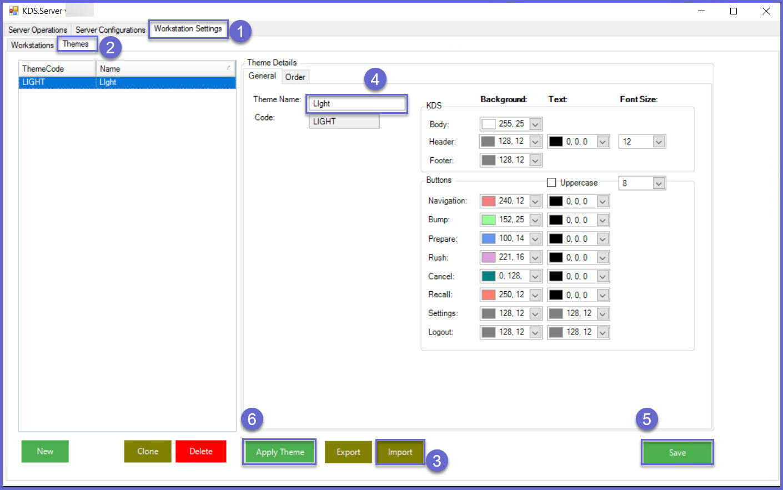Click the Apply Theme button
Screen dimensions: 783x490
pos(279,452)
